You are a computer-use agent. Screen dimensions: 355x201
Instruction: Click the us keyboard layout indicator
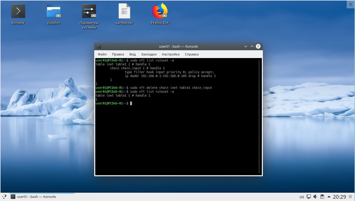click(x=302, y=197)
